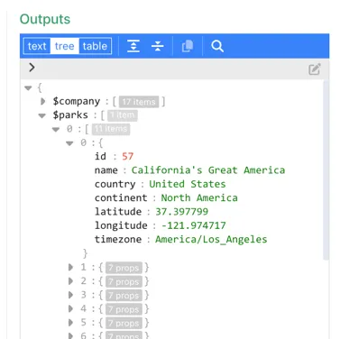Click the $parks key label
The height and width of the screenshot is (339, 340).
(70, 115)
